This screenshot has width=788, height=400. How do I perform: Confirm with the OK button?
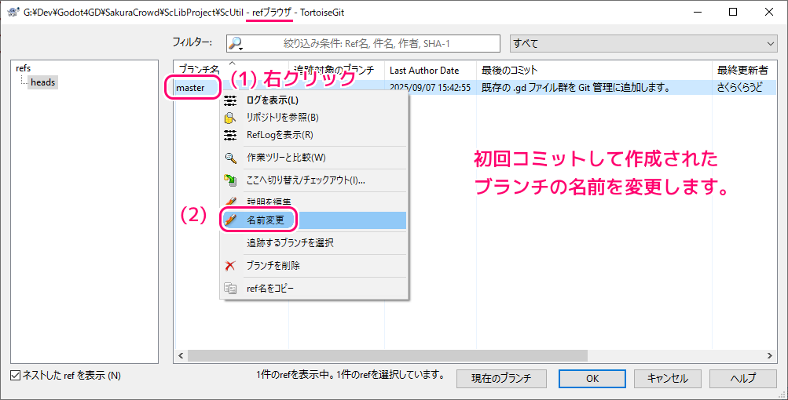point(592,378)
